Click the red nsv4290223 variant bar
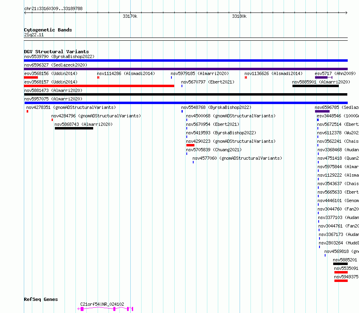 click(190, 145)
